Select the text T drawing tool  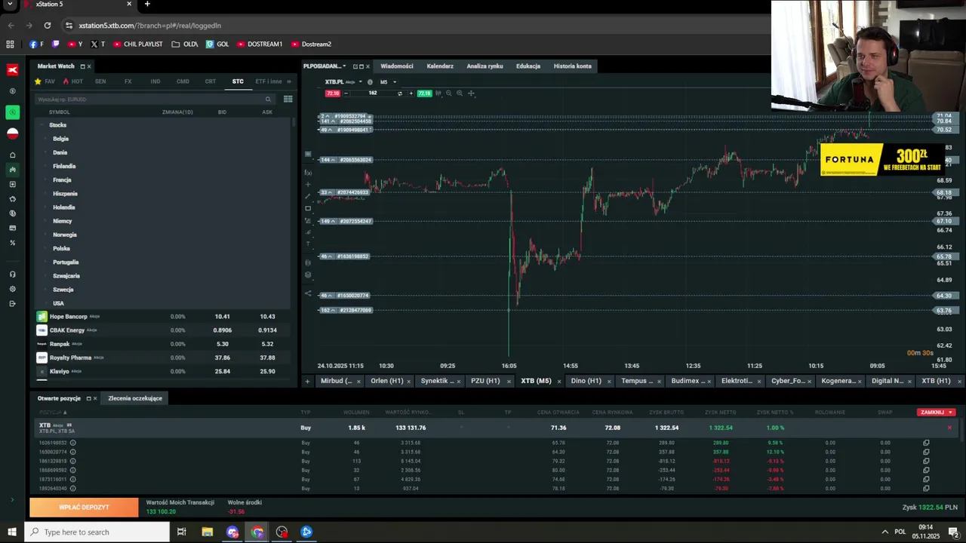pos(308,244)
